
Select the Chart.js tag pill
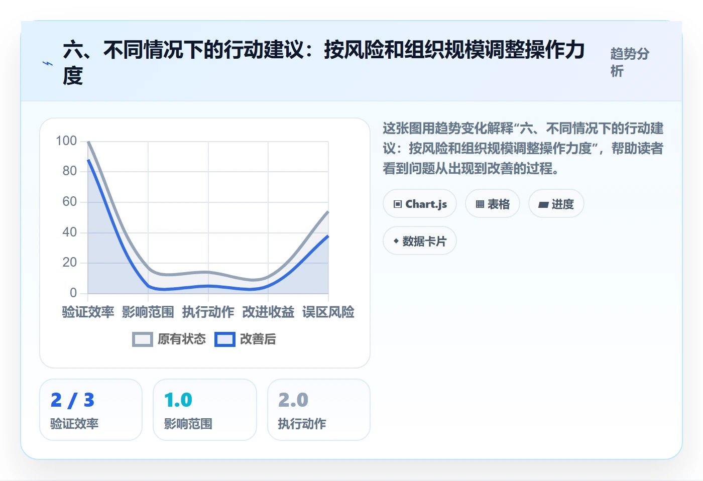click(420, 204)
